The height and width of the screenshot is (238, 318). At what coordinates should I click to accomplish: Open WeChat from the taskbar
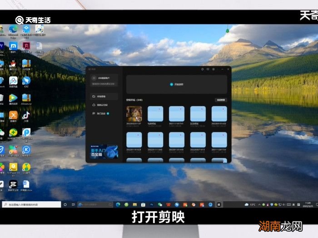[x=160, y=204]
